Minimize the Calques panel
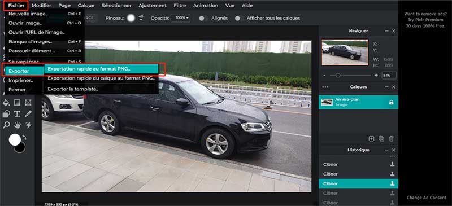 [x=386, y=87]
